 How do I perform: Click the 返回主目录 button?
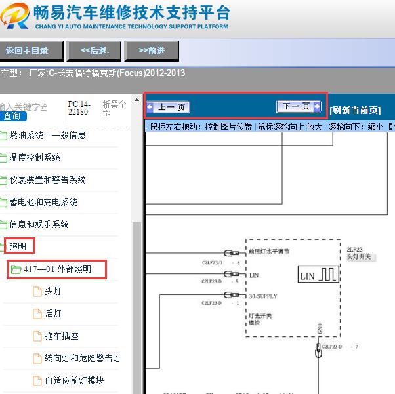click(x=31, y=51)
